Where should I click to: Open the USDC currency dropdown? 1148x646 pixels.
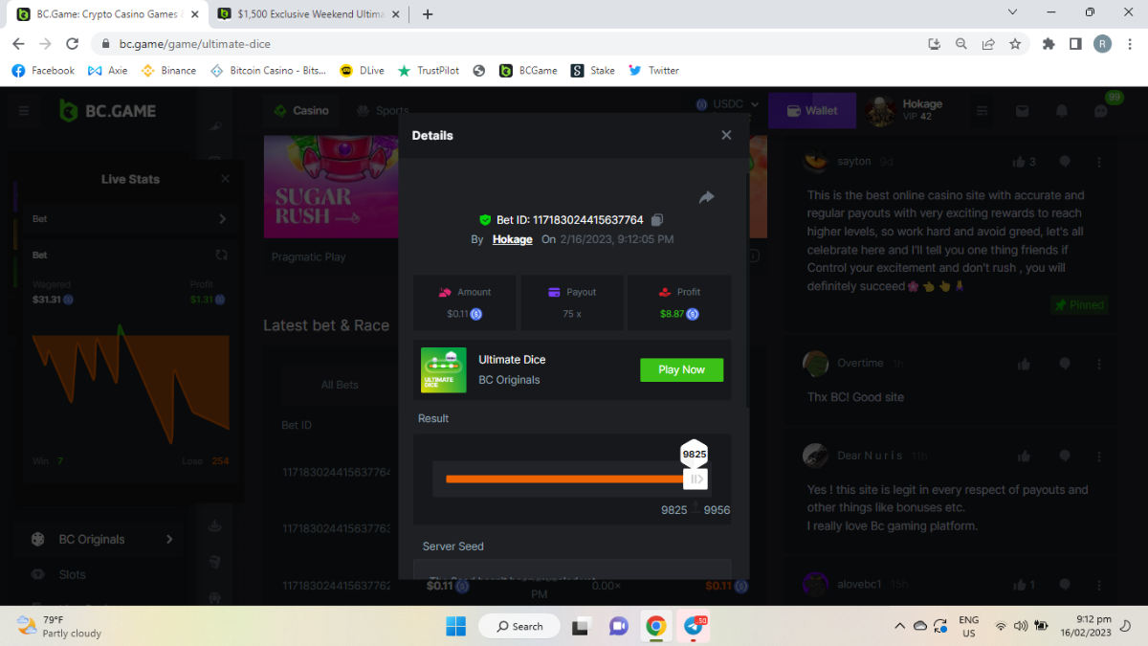[x=728, y=104]
